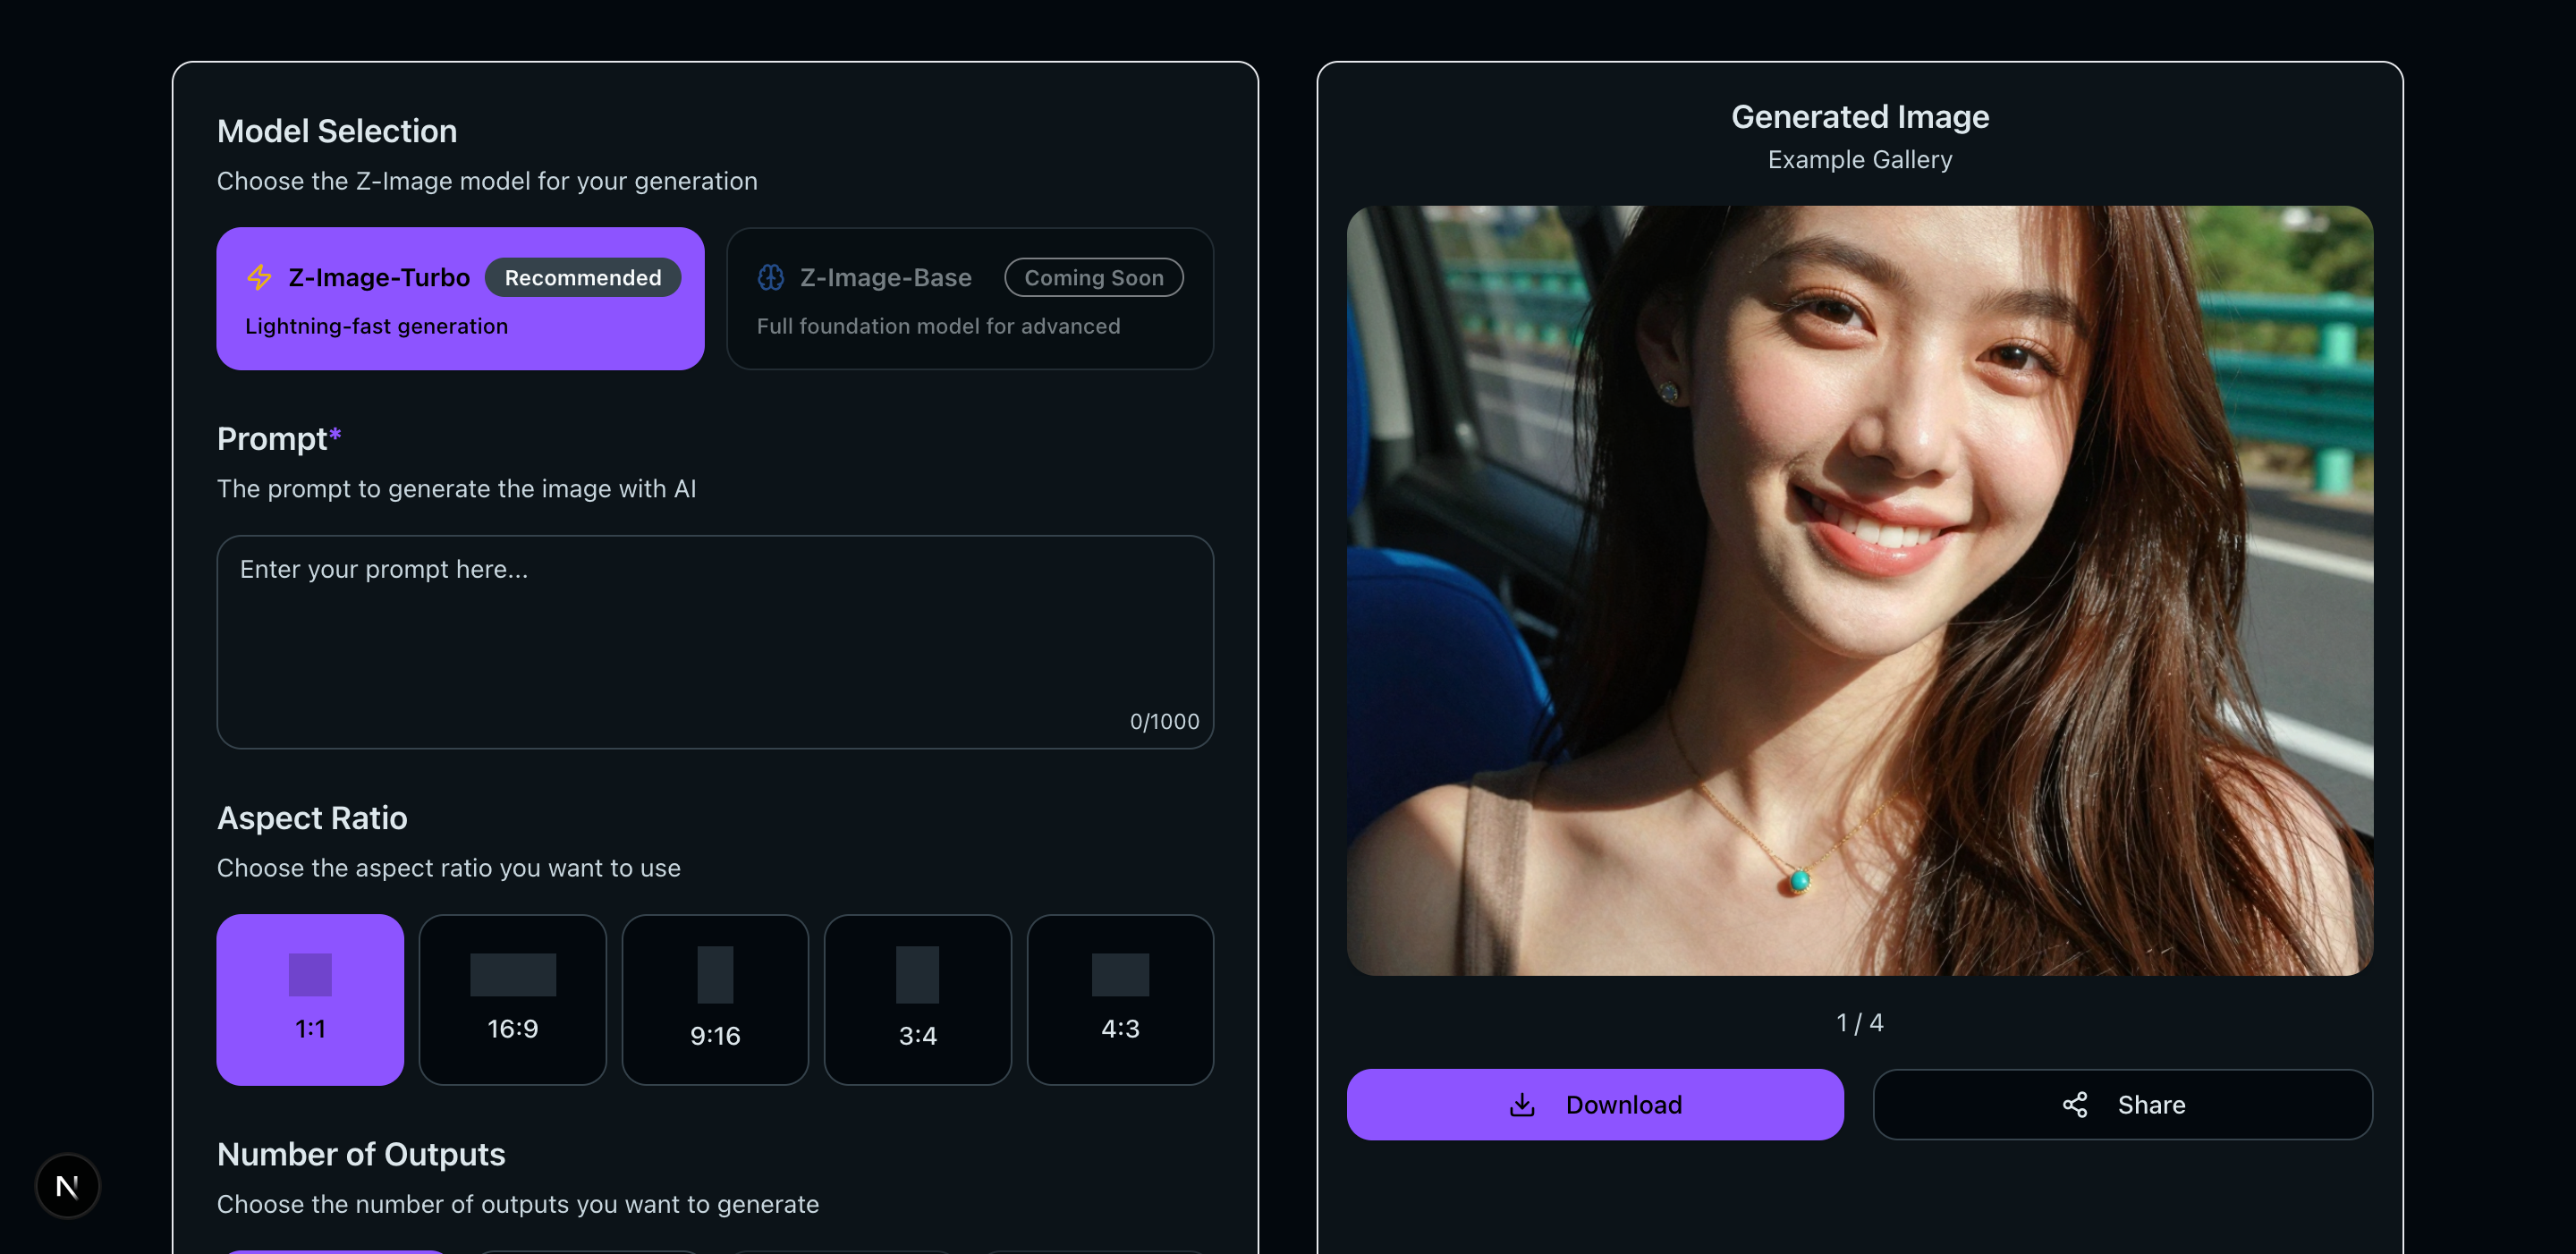2576x1254 pixels.
Task: Click the lightning bolt Turbo icon
Action: click(x=259, y=277)
